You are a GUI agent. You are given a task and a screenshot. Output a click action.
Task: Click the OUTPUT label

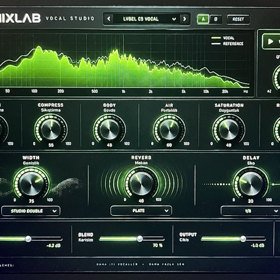click(x=188, y=235)
